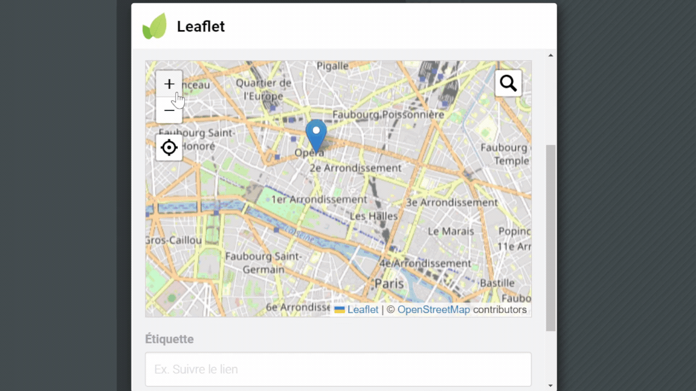
Task: Click the Bastille label on the map
Action: [x=498, y=283]
